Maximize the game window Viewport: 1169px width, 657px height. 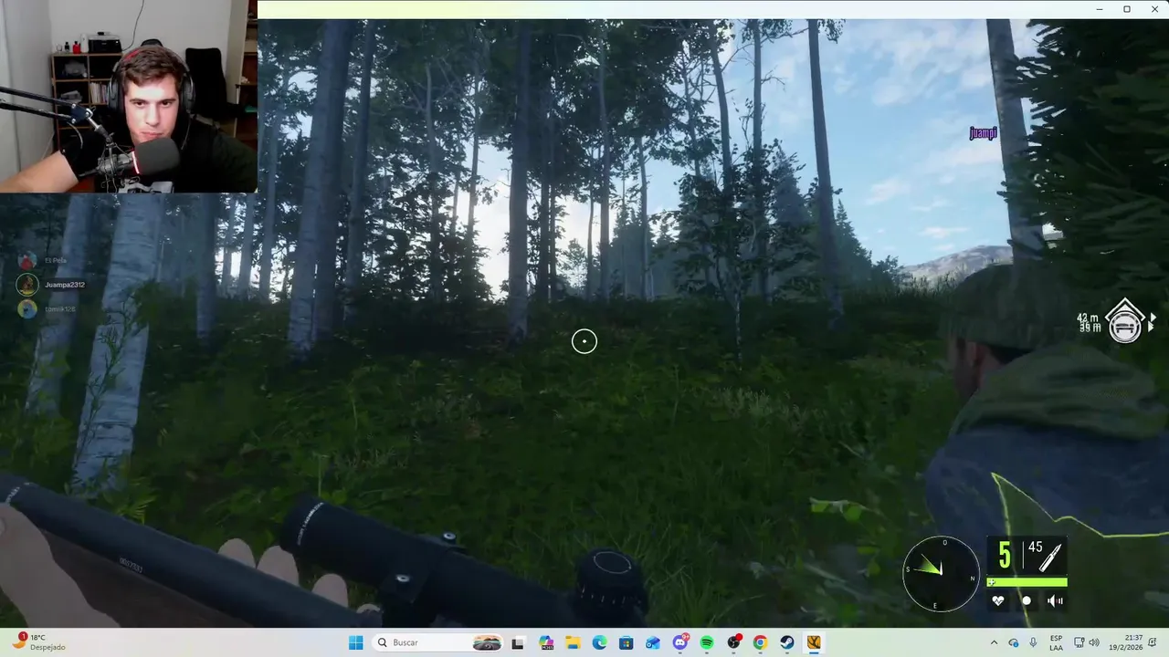tap(1127, 9)
